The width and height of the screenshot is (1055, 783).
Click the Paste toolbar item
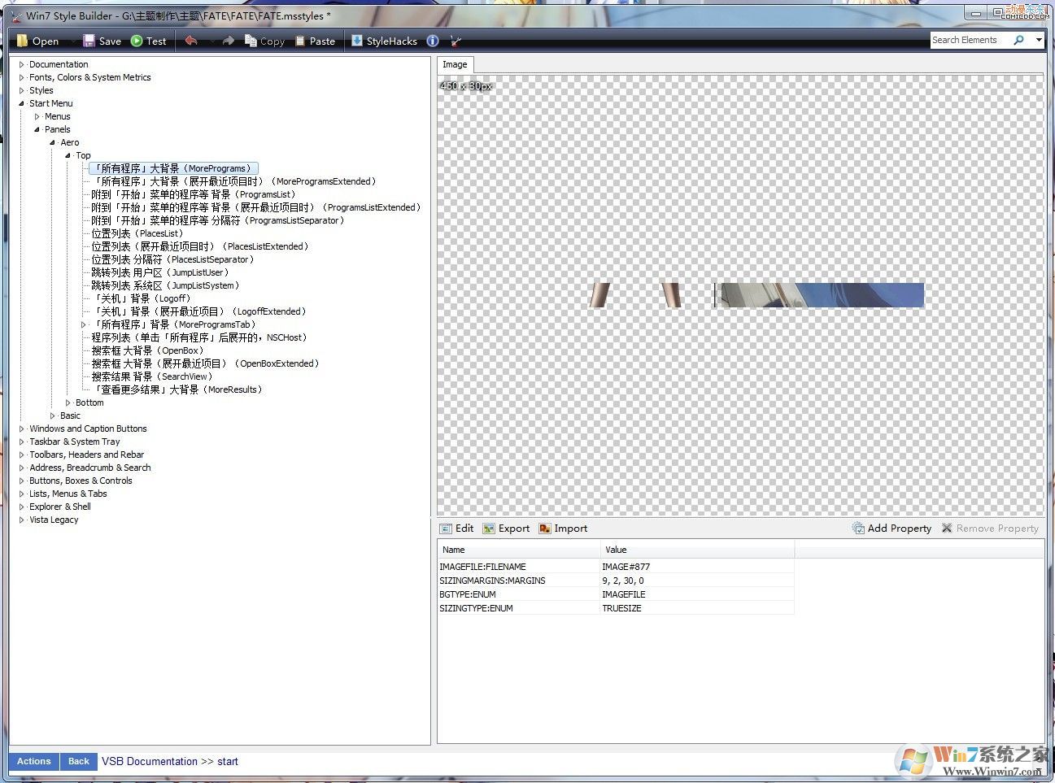316,41
